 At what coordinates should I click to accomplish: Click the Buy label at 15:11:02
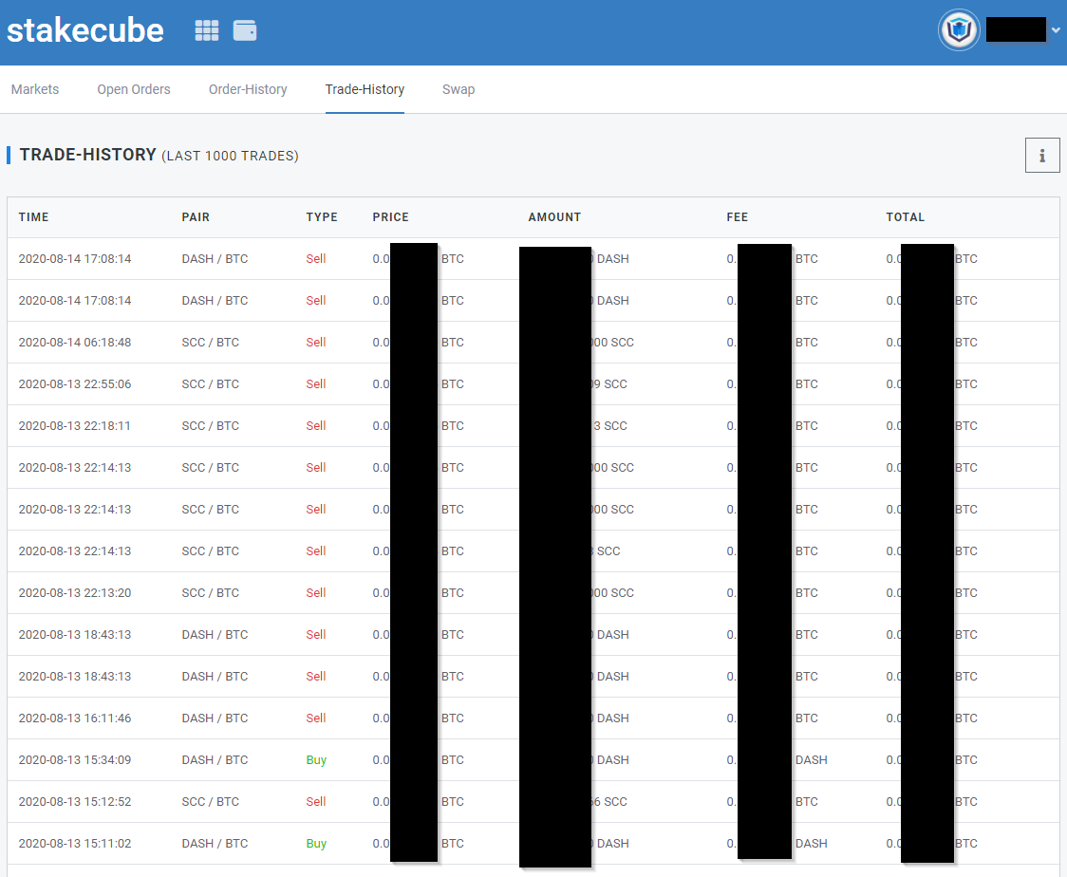[316, 844]
